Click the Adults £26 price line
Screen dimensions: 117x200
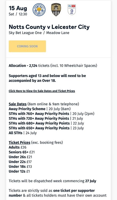[18, 147]
